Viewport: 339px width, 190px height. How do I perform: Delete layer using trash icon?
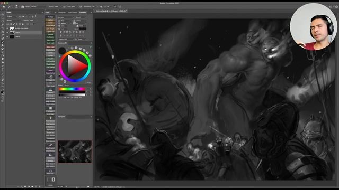[x=39, y=186]
